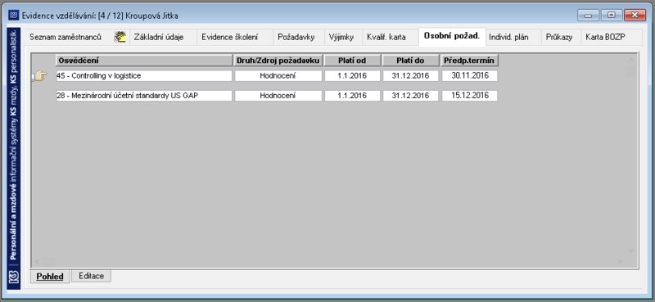
Task: Click the employee icon beside Seznam zaměstnanců
Action: point(120,37)
